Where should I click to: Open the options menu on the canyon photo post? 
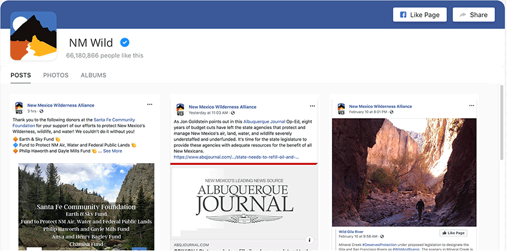472,105
